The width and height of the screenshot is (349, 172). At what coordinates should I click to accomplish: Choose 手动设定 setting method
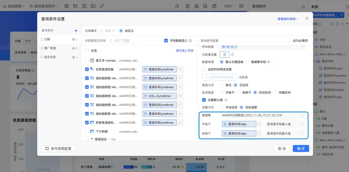point(221,107)
